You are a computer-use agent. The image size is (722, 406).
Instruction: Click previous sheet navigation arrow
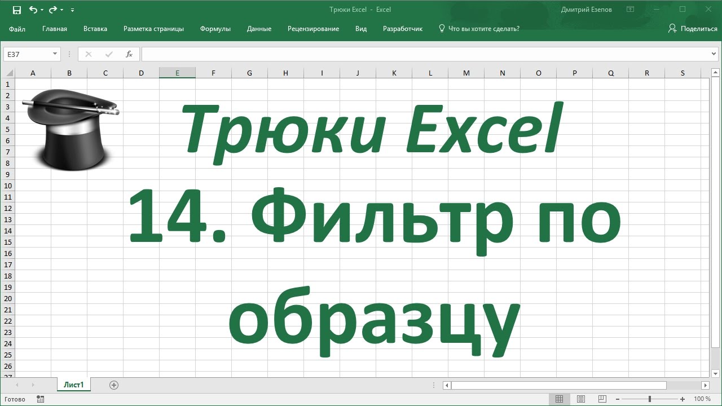coord(17,385)
